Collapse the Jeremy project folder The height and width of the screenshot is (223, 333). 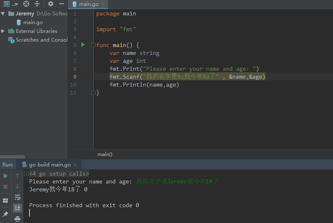tap(3, 14)
